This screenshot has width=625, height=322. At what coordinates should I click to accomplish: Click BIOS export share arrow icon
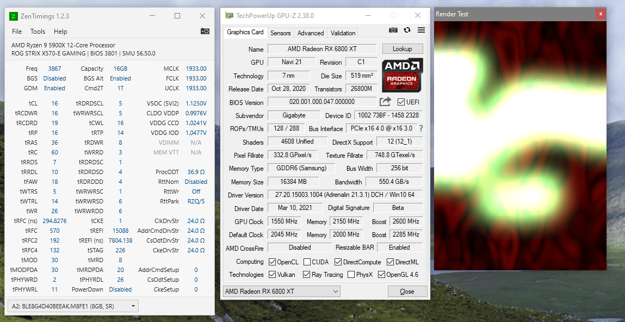click(x=385, y=102)
